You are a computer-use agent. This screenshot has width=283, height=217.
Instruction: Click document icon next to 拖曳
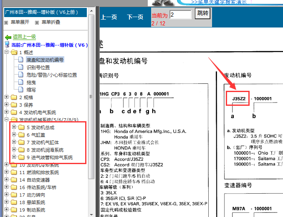click(21, 82)
